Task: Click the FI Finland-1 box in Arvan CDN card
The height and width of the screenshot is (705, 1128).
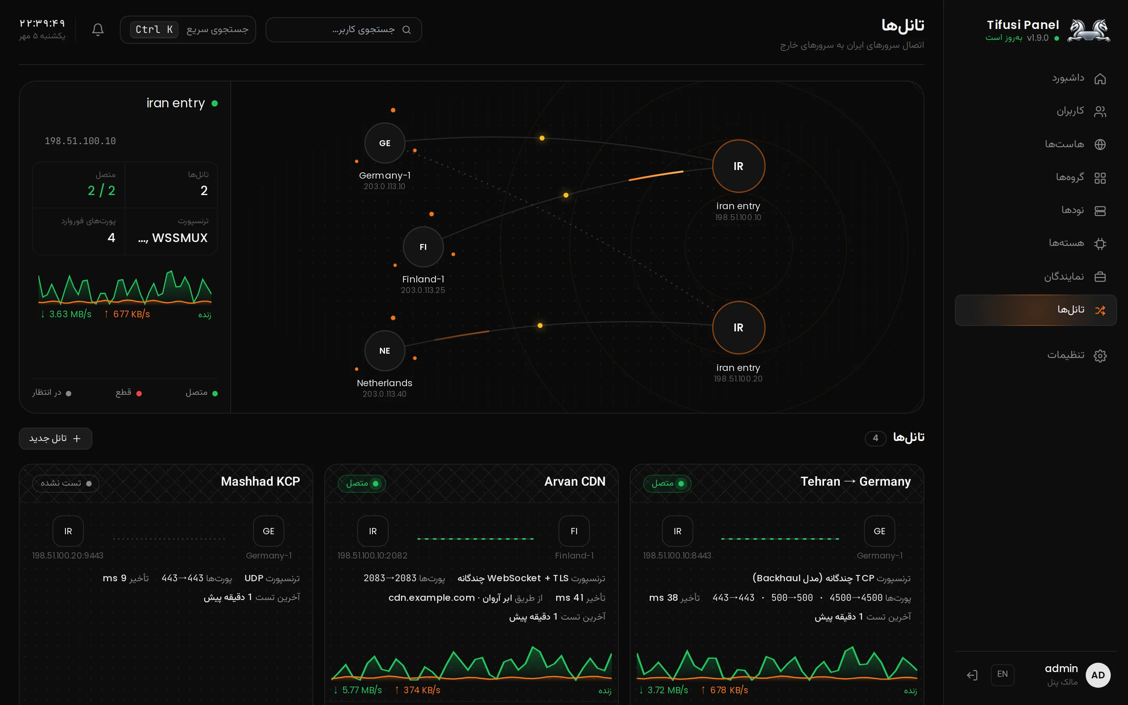Action: 574,531
